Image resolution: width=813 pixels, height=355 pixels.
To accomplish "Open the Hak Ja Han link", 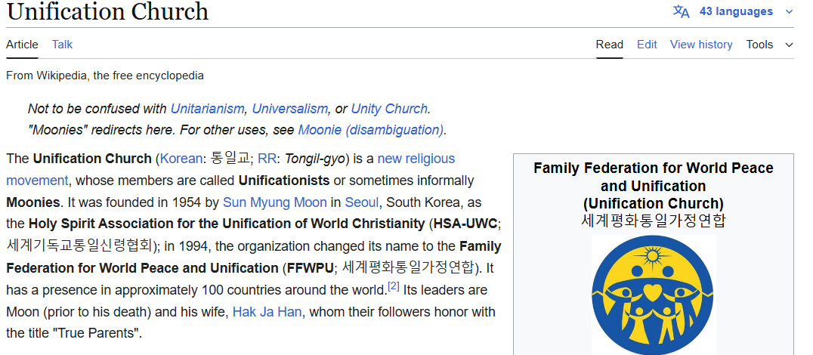I will (x=267, y=312).
